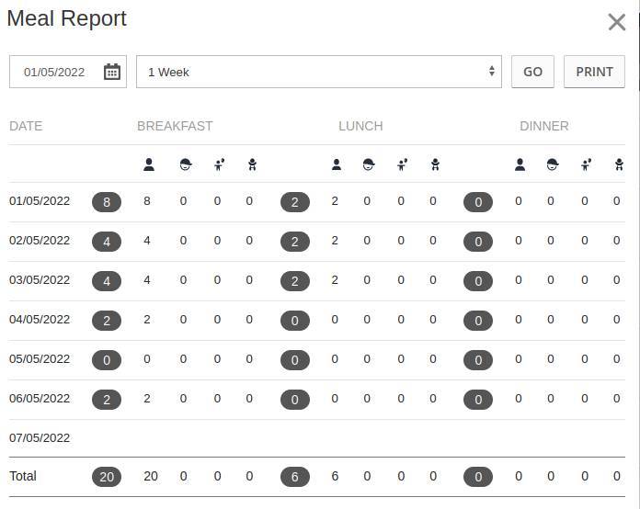640x509 pixels.
Task: Click the child cap icon under Breakfast
Action: 186,164
